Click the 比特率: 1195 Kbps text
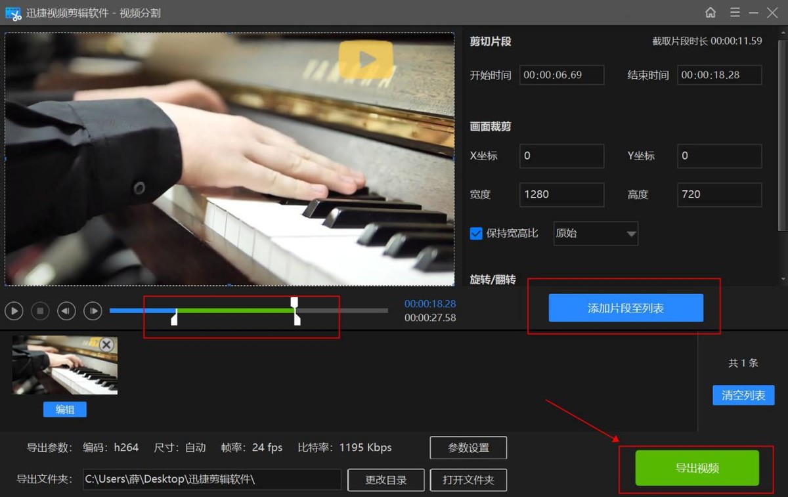This screenshot has height=497, width=788. (345, 448)
